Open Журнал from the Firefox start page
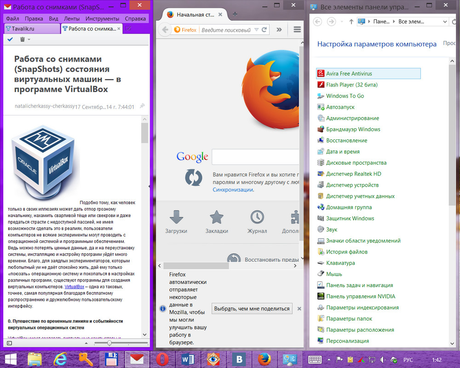 (x=257, y=222)
